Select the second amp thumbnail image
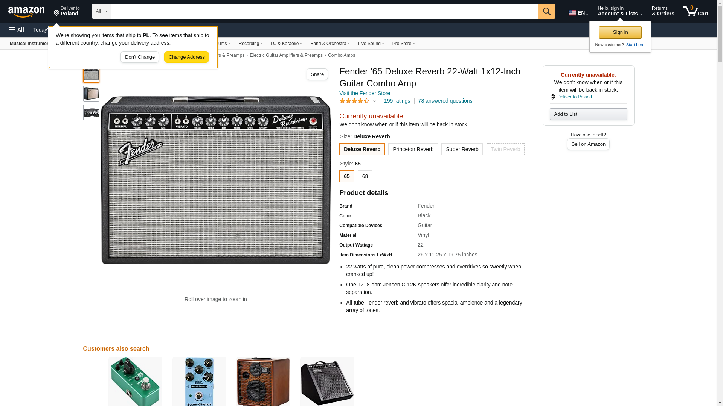This screenshot has height=406, width=723. pos(91,94)
